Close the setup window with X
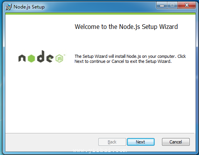This screenshot has height=155, width=199. [x=187, y=5]
